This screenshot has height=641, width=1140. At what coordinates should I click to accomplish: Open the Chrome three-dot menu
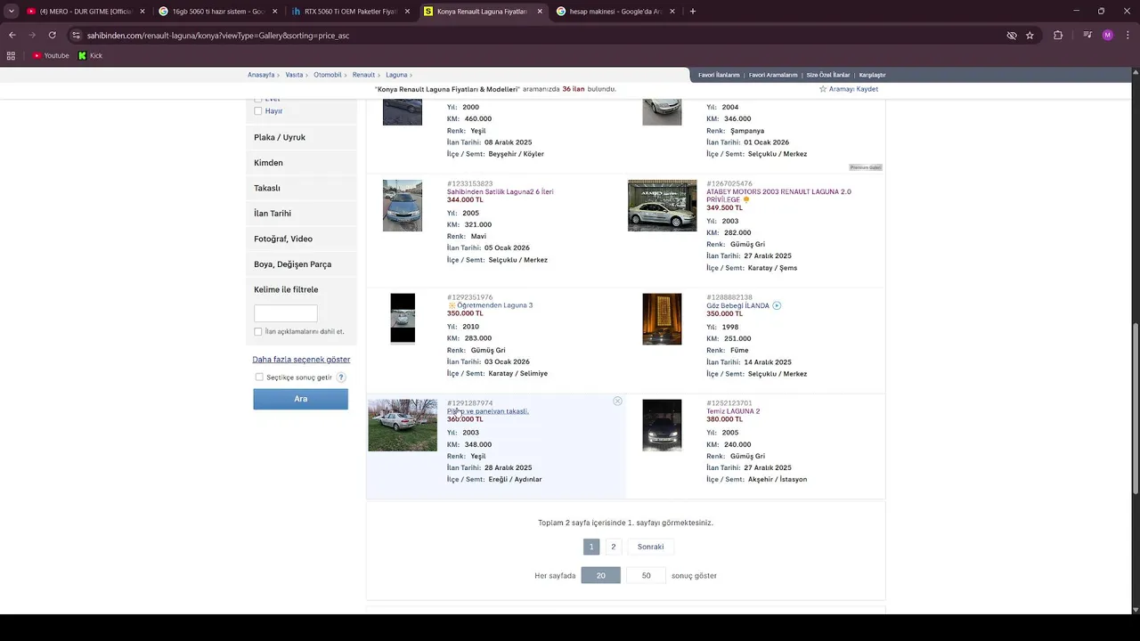pos(1127,36)
